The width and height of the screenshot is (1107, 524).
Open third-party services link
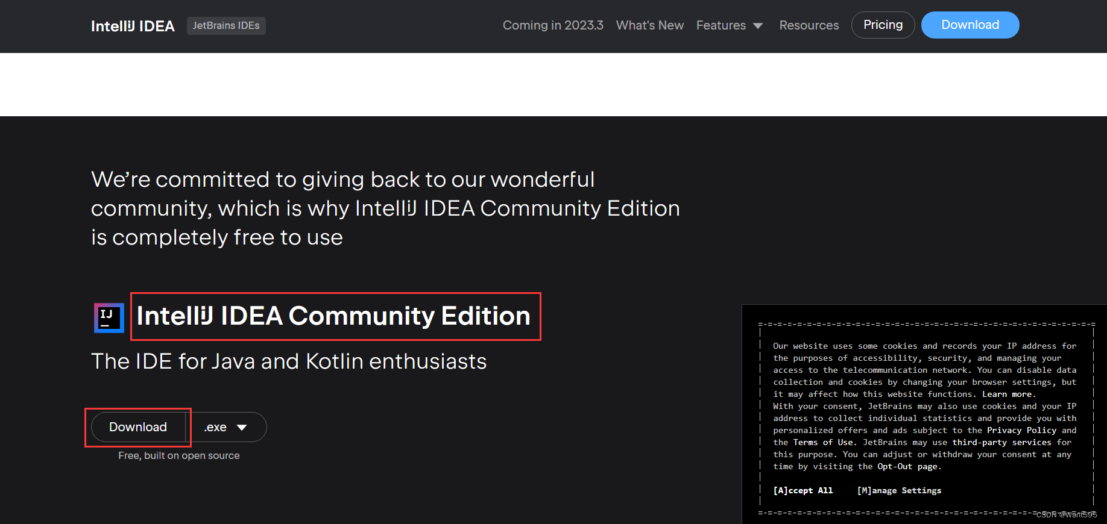coord(1001,442)
